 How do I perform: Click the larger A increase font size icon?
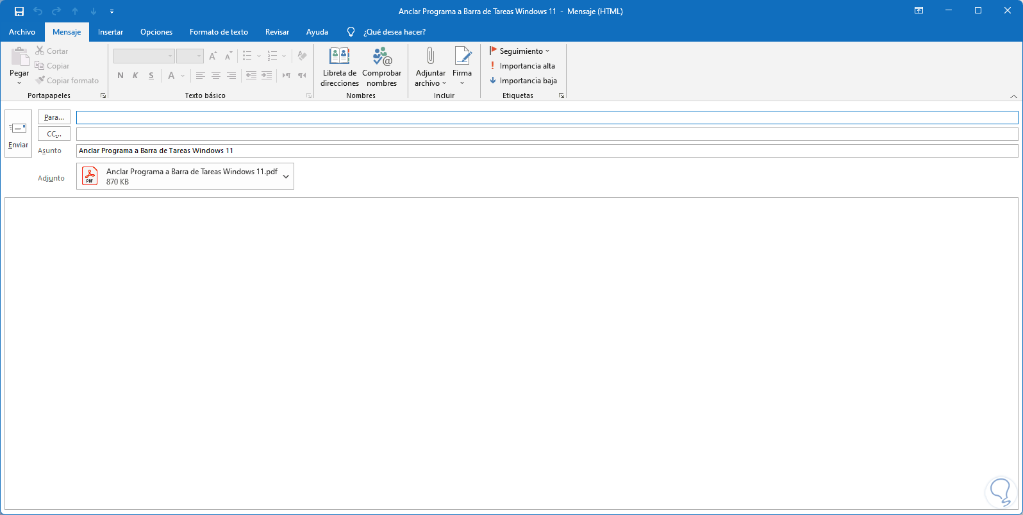(x=213, y=56)
